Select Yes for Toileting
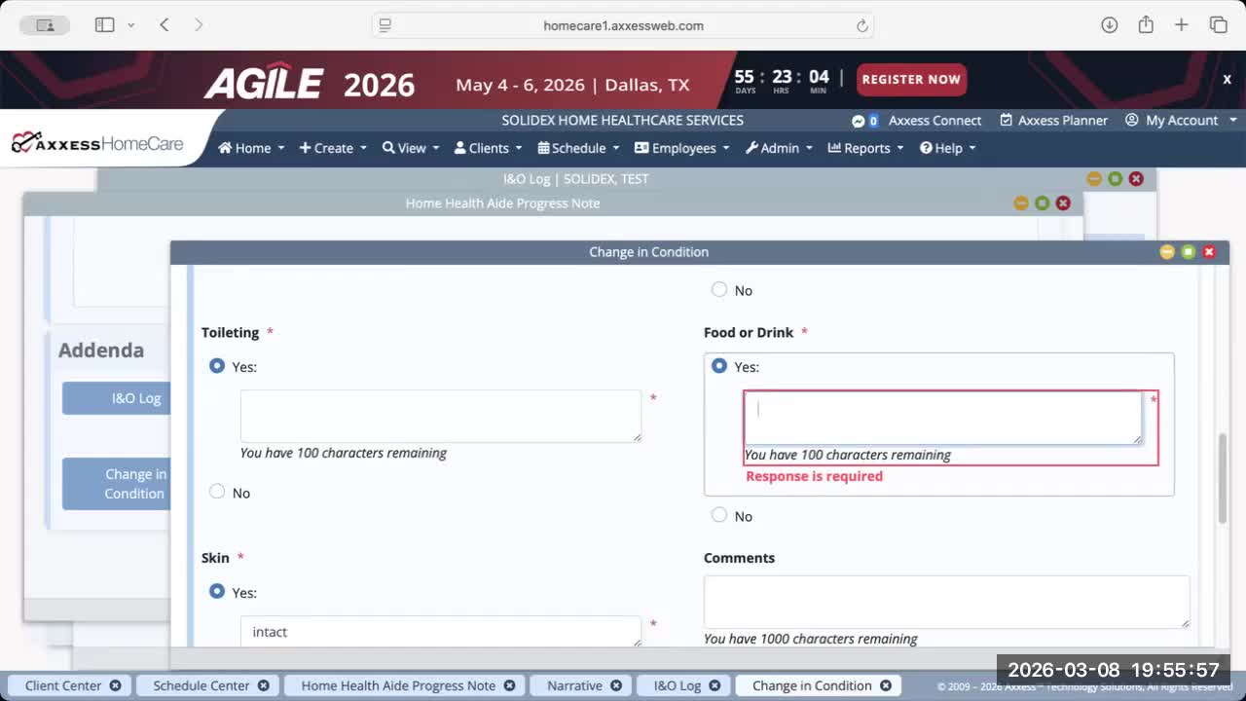This screenshot has height=701, width=1246. pyautogui.click(x=217, y=366)
